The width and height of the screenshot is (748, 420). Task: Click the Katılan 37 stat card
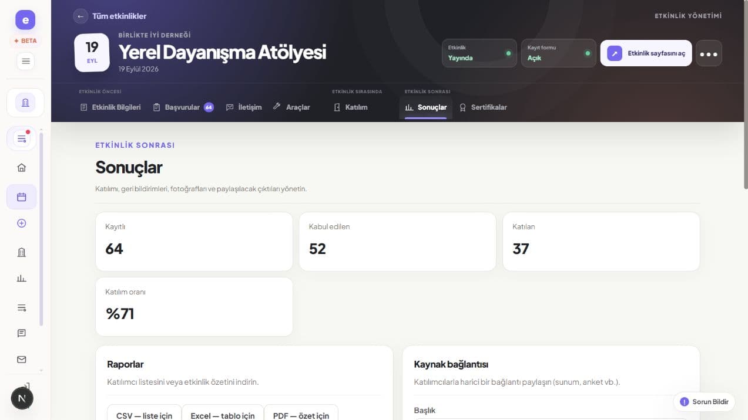coord(601,242)
